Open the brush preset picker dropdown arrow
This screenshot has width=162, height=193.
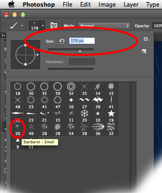pos(43,25)
